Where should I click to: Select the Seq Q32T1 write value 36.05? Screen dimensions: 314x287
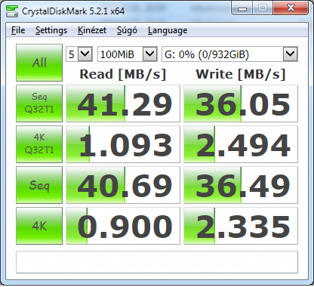click(241, 103)
